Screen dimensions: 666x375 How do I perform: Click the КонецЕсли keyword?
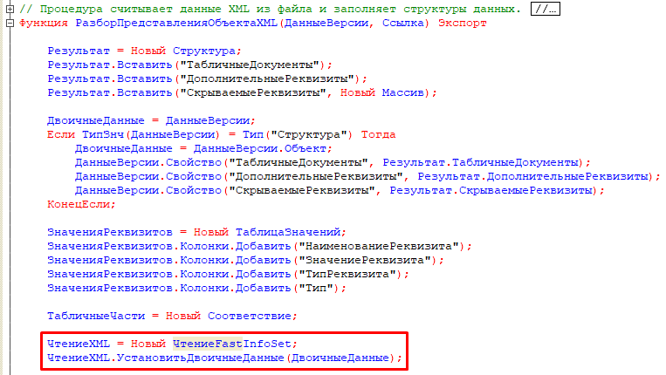79,204
